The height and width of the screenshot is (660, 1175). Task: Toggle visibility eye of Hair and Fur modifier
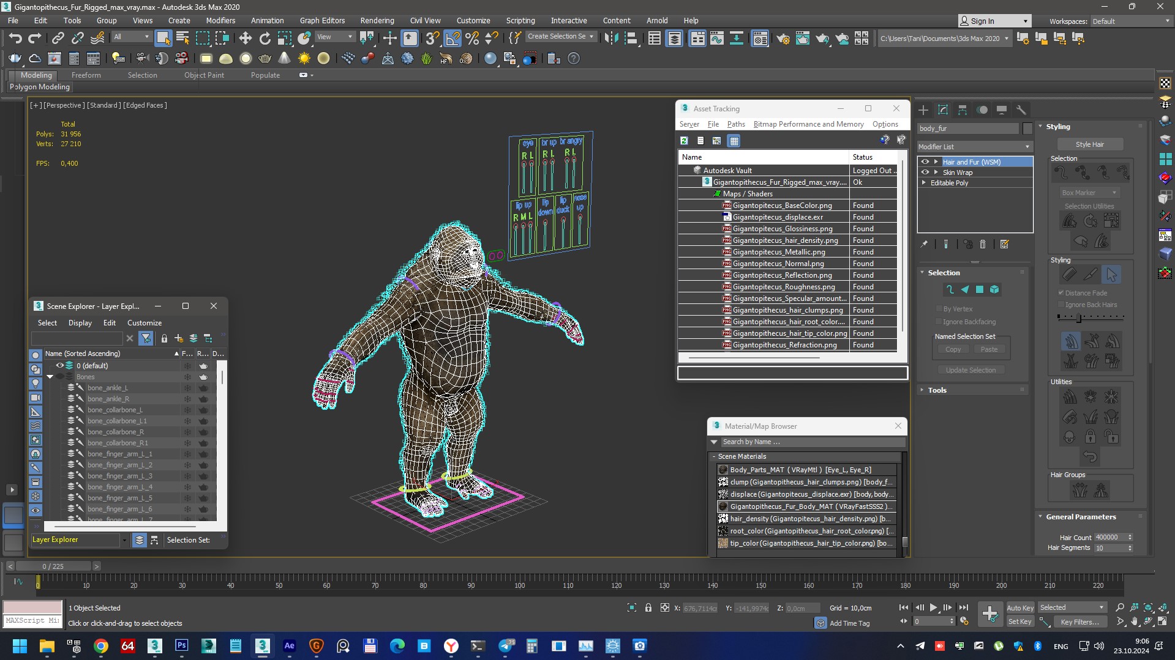tap(925, 161)
